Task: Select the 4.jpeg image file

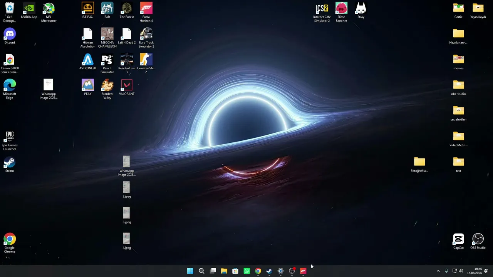Action: coord(127,242)
